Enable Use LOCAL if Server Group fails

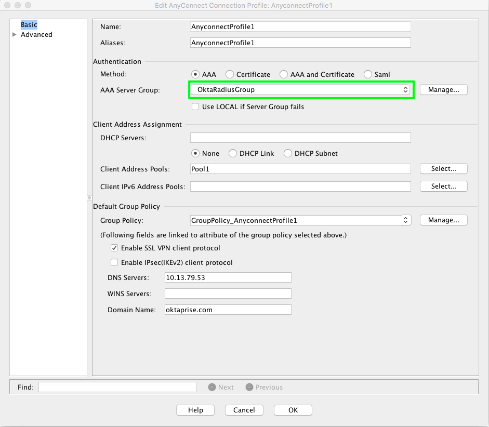coord(195,106)
